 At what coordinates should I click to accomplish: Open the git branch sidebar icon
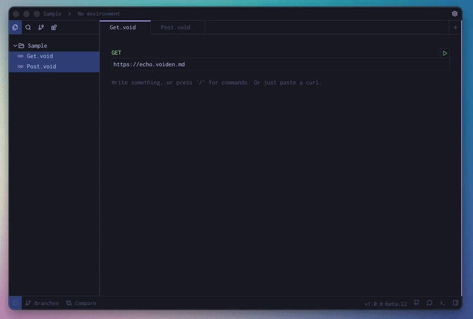[x=41, y=27]
